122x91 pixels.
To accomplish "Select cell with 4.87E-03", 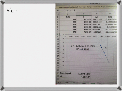I will tap(84, 19).
